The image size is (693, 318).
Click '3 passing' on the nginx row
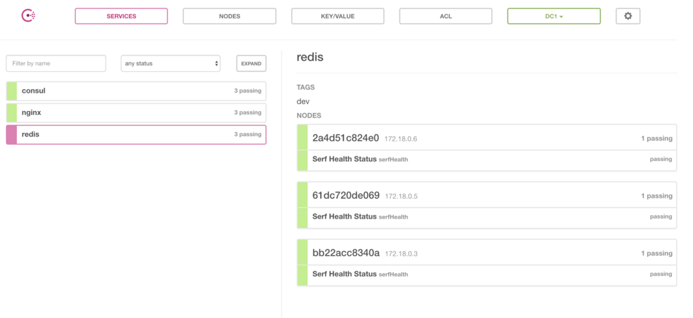click(x=248, y=112)
